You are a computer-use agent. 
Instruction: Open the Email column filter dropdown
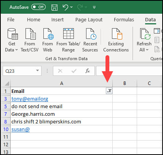[109, 91]
